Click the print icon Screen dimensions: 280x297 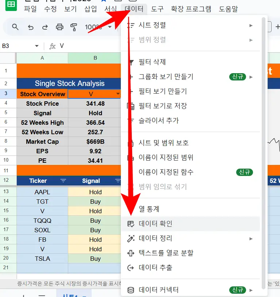(x=60, y=27)
